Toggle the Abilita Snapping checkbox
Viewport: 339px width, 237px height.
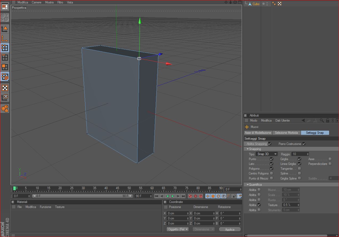pyautogui.click(x=270, y=144)
